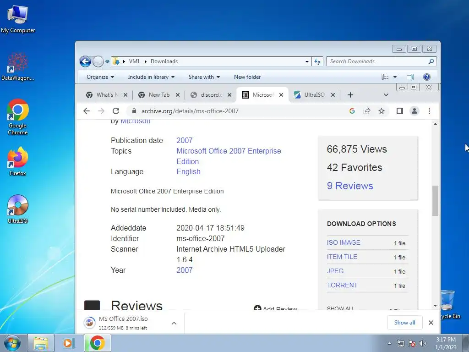
Task: Expand download item options chevron
Action: pos(174,323)
